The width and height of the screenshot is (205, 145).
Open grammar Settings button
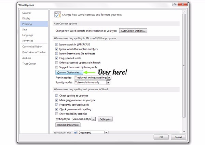tap(105, 119)
